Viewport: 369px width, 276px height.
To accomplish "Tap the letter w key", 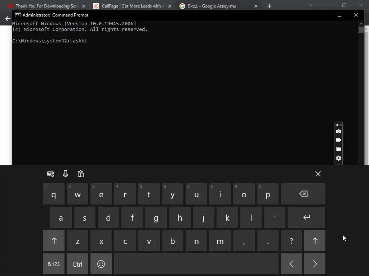I will [x=77, y=194].
